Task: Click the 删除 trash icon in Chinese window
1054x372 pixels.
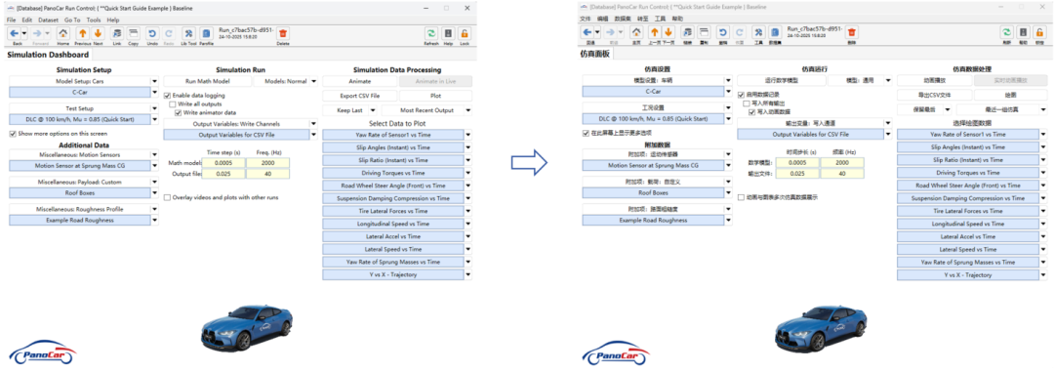Action: pyautogui.click(x=852, y=31)
